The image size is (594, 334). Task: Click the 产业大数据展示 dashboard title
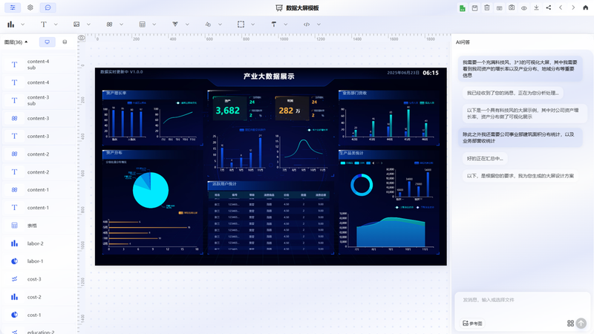click(x=269, y=76)
